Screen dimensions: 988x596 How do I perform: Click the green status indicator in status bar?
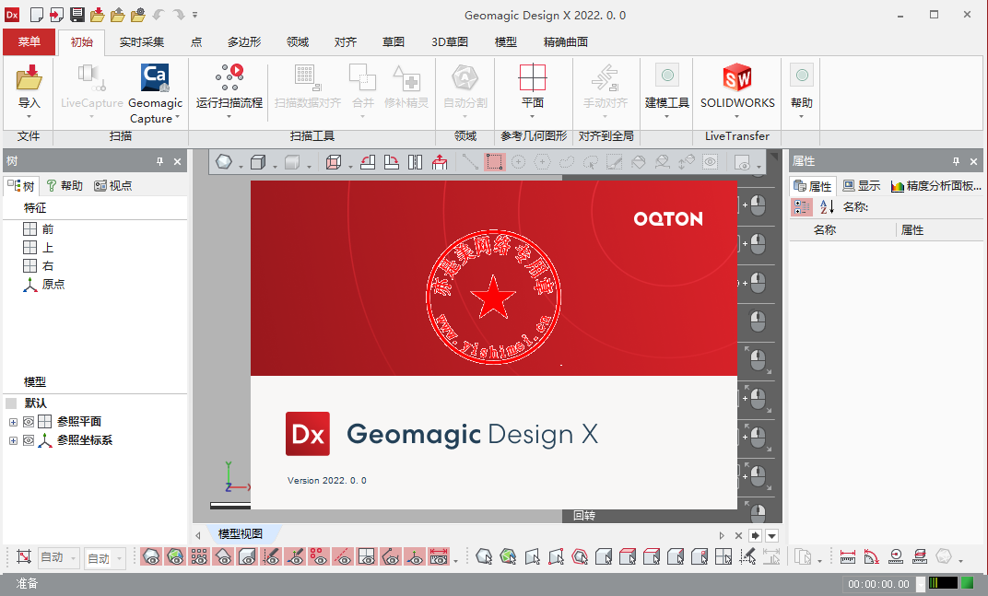(967, 583)
